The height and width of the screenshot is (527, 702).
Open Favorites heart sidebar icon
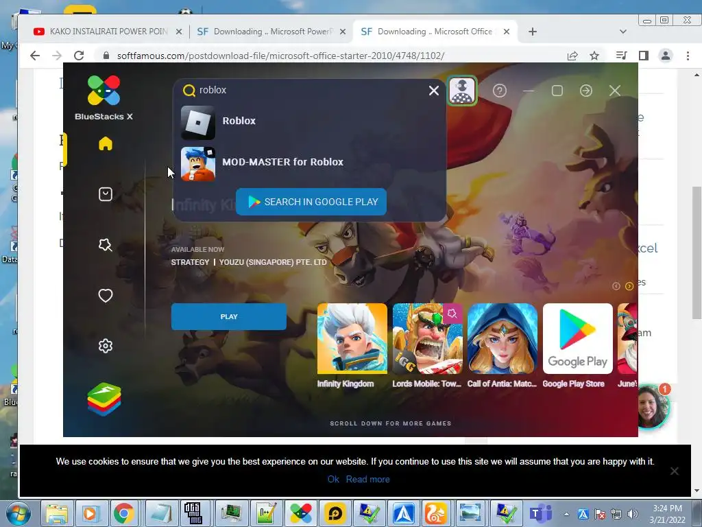pos(106,295)
